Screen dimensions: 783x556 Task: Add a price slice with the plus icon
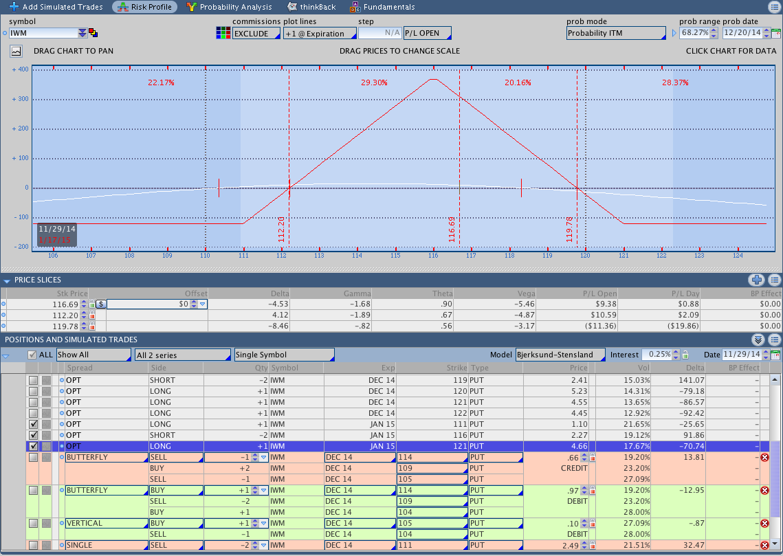coord(757,280)
